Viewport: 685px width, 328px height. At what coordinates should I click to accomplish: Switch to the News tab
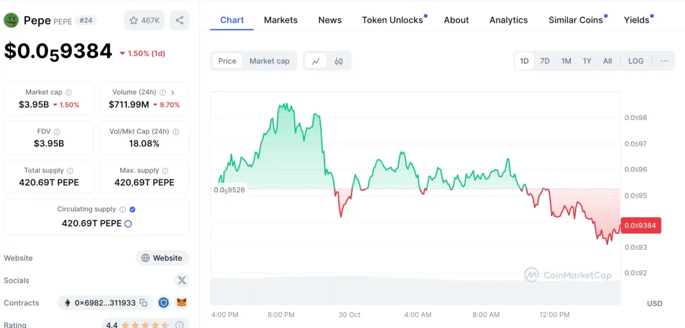tap(330, 20)
